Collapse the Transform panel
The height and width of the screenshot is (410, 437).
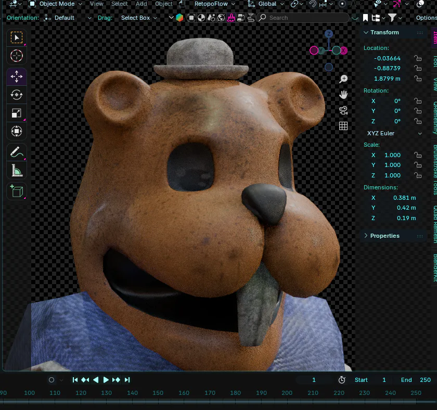coord(393,32)
